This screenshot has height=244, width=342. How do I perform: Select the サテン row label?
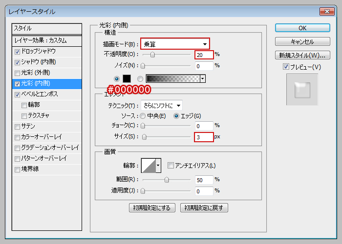(28, 126)
